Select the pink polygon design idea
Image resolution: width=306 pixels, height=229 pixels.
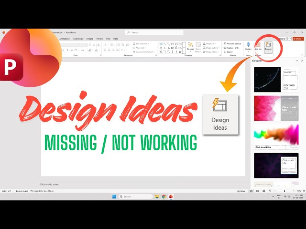[276, 108]
